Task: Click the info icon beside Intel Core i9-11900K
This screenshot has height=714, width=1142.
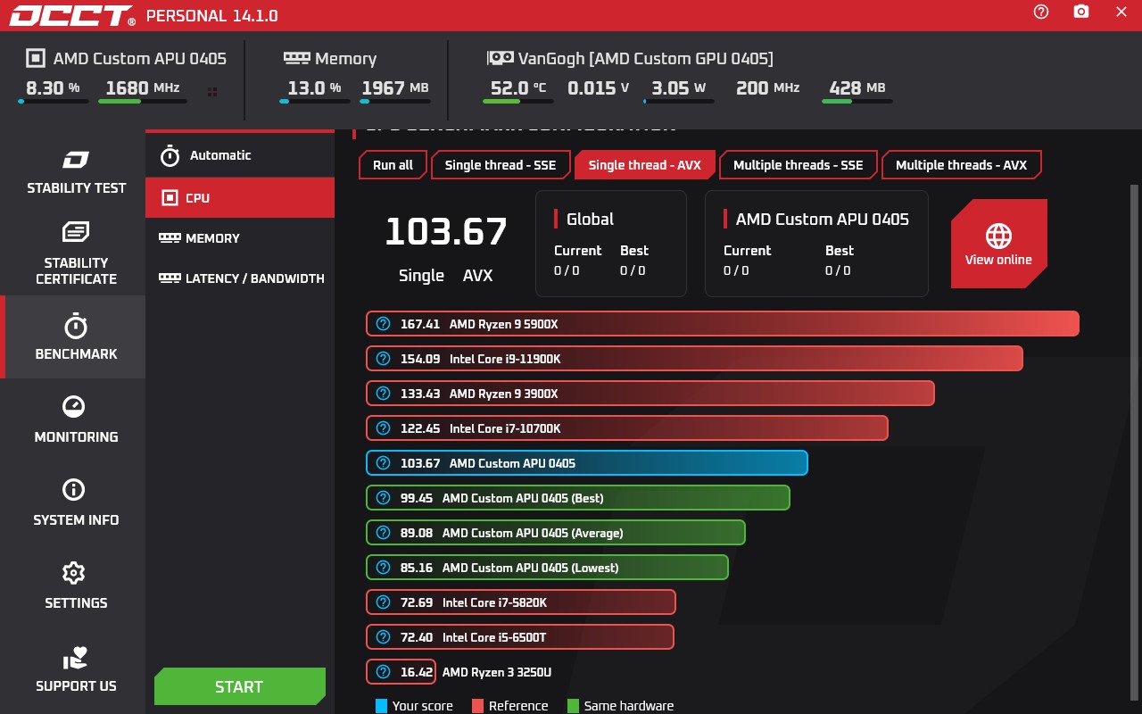Action: (x=384, y=359)
